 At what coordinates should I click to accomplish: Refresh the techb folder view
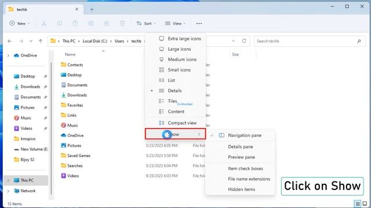tap(244, 41)
